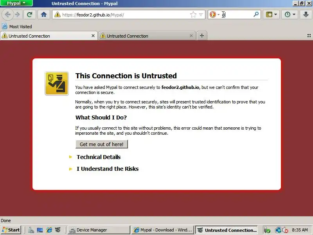Click the green check tray icon
313x235 pixels.
point(267,230)
